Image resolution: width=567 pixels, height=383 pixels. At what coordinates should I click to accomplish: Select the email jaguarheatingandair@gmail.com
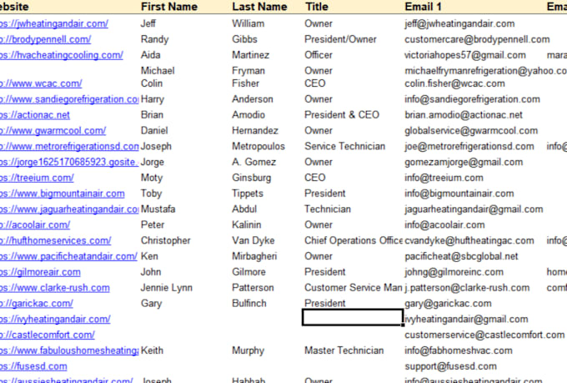pos(474,209)
